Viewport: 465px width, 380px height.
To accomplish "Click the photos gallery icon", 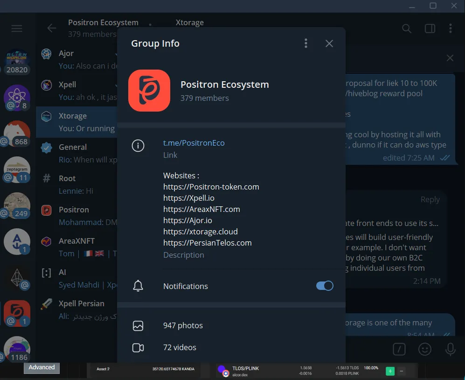I will click(x=138, y=326).
